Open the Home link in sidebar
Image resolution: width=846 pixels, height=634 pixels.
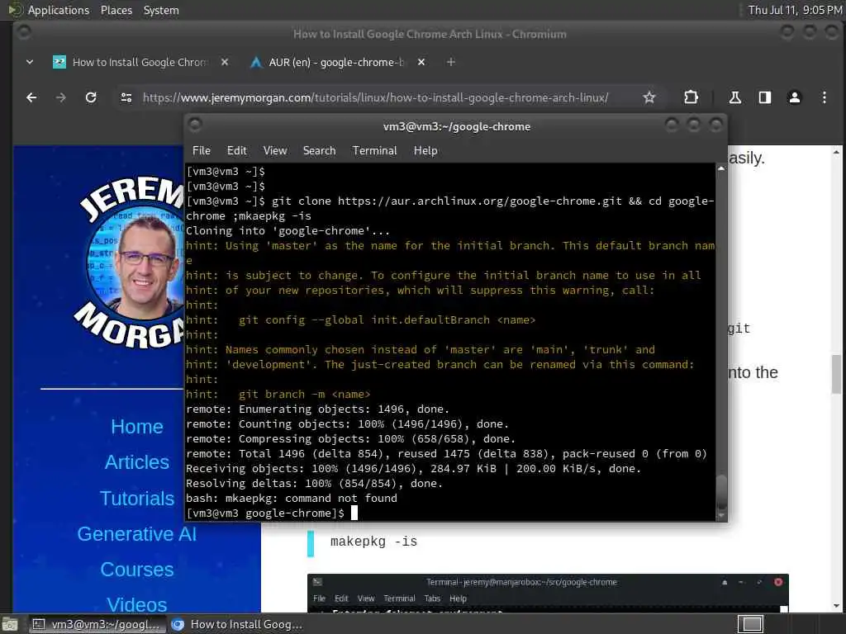137,427
